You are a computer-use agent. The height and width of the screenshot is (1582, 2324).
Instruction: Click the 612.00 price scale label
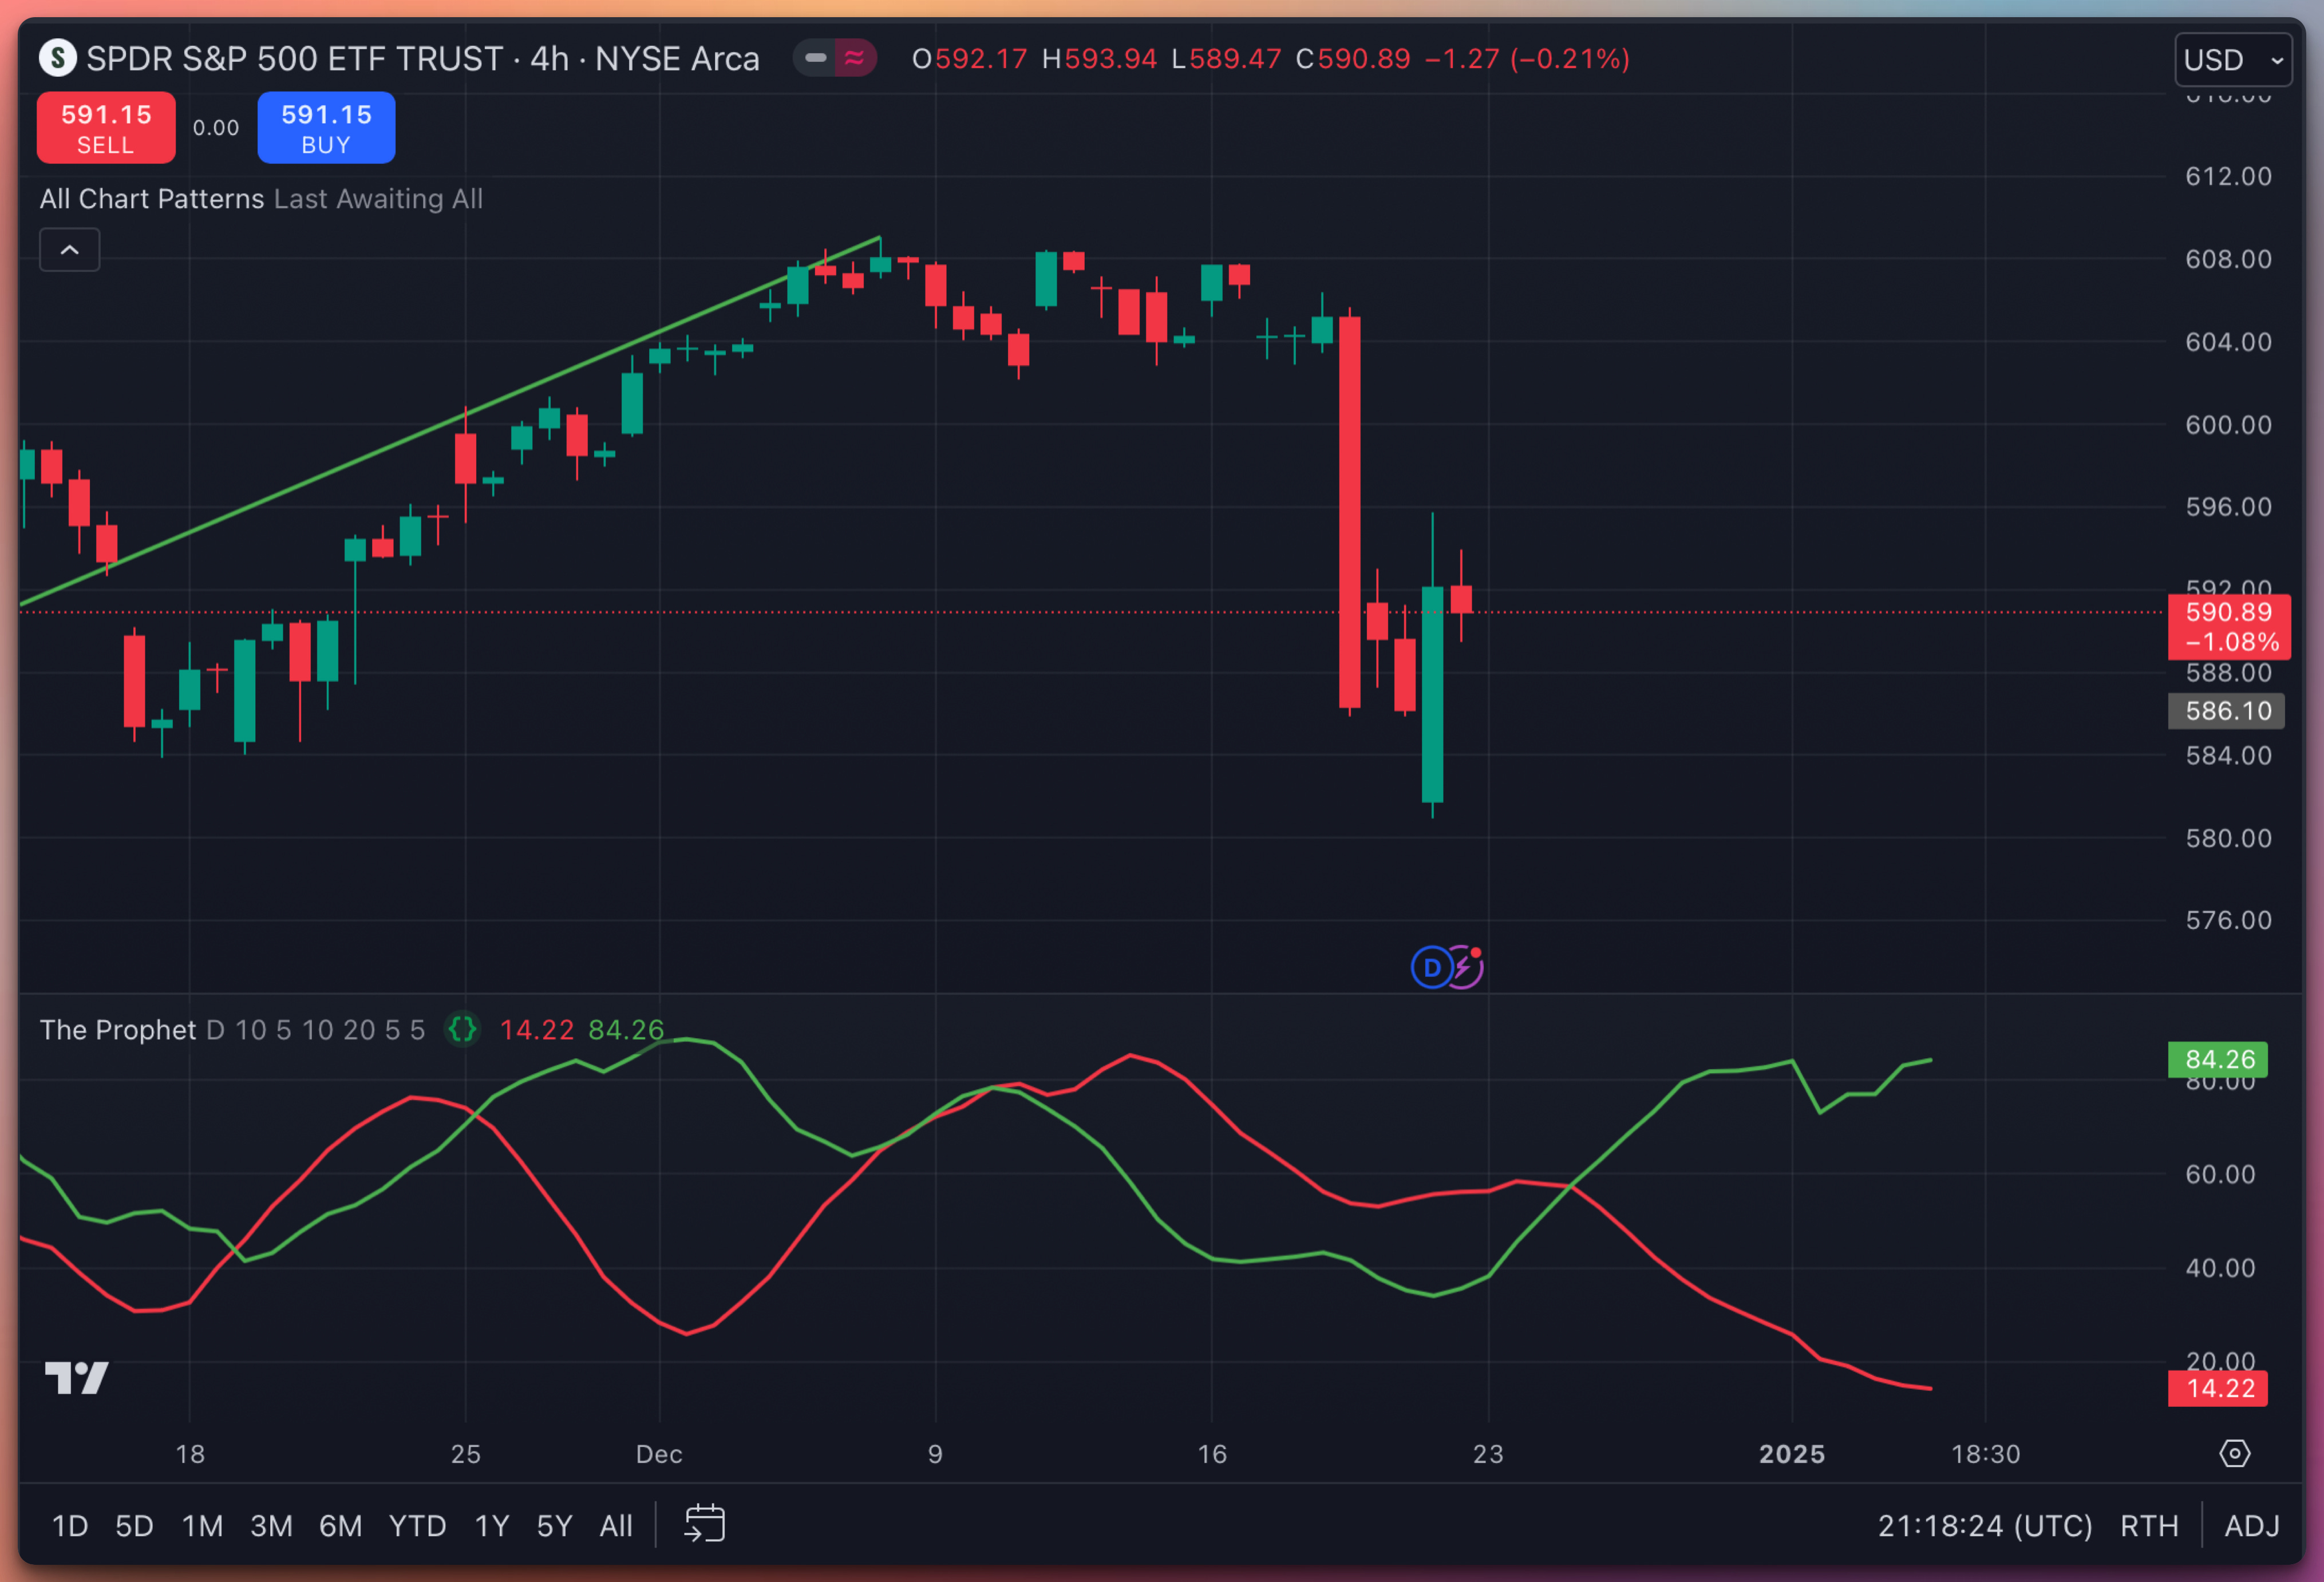coord(2228,176)
